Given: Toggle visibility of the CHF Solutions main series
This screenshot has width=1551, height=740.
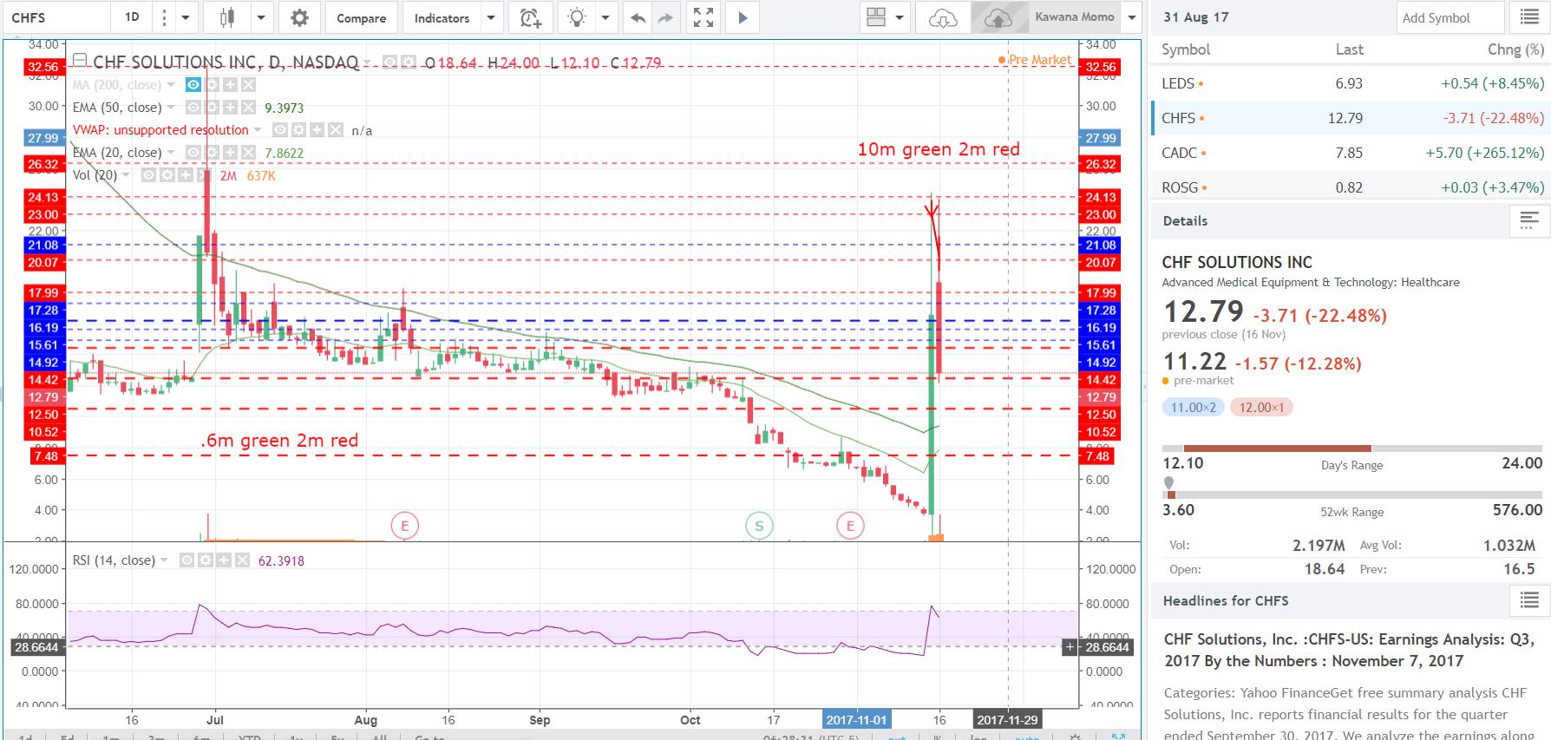Looking at the screenshot, I should (389, 62).
